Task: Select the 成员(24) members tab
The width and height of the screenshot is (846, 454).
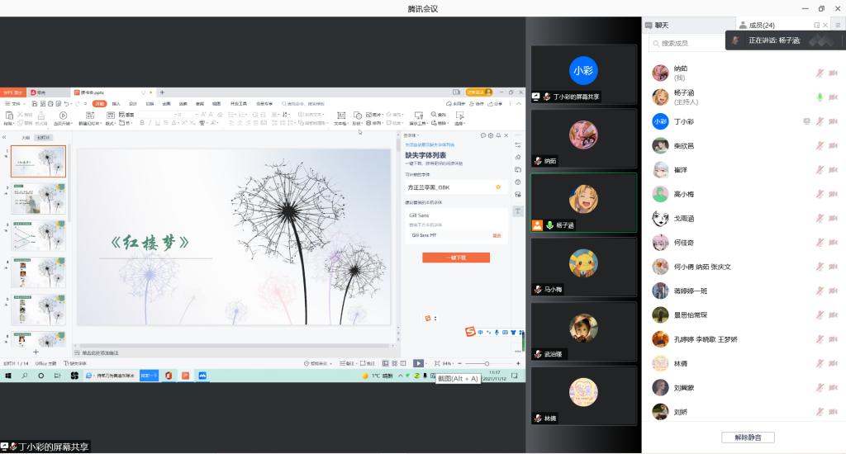Action: coord(761,25)
